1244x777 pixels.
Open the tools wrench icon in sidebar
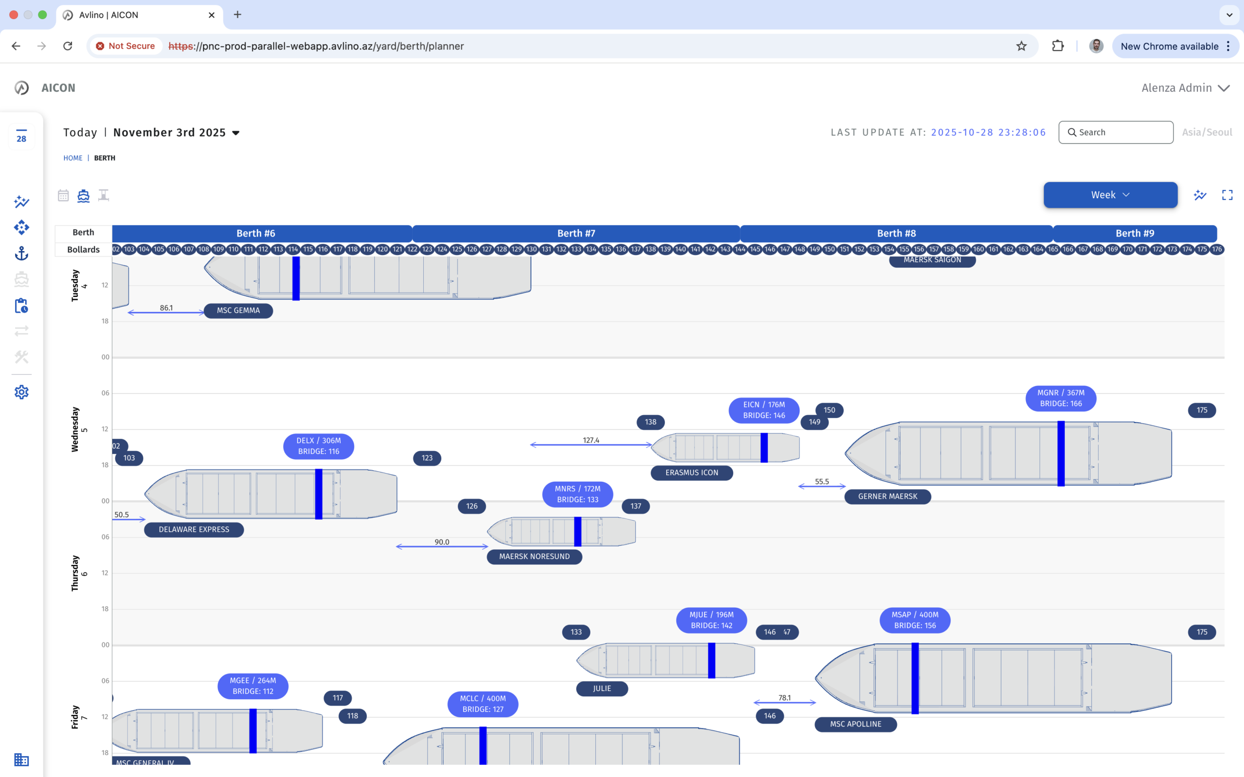click(21, 356)
